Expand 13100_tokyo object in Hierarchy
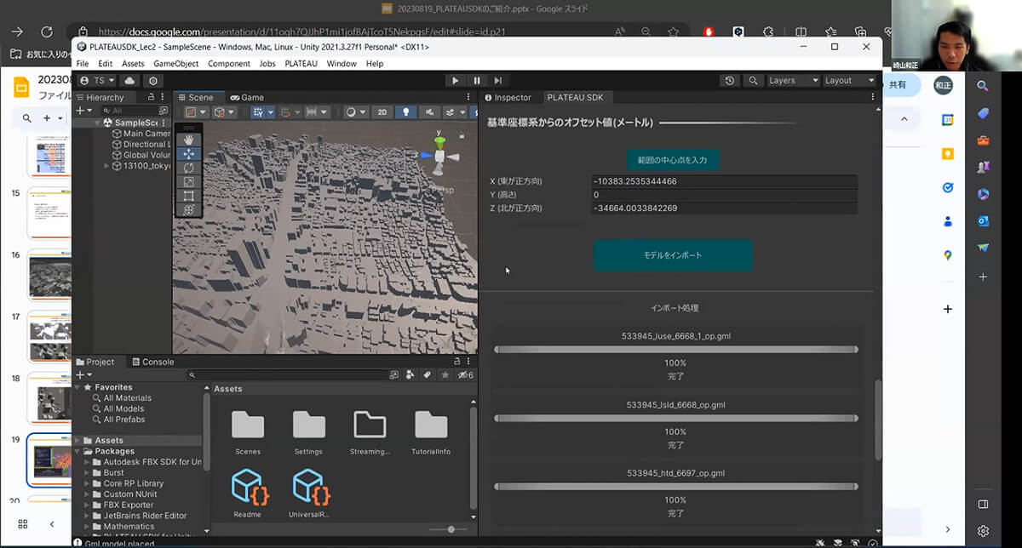Image resolution: width=1022 pixels, height=548 pixels. 106,166
